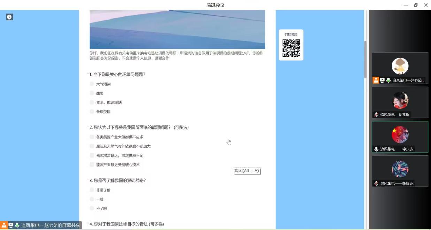The image size is (431, 230).
Task: Click the meeting info icon at top-left
Action: (9, 17)
